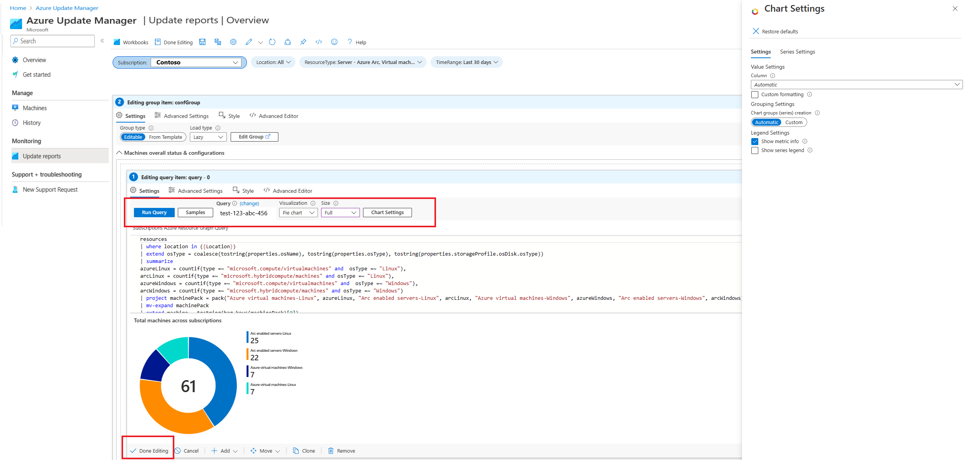
Task: Click the Share workbook icon
Action: [288, 42]
